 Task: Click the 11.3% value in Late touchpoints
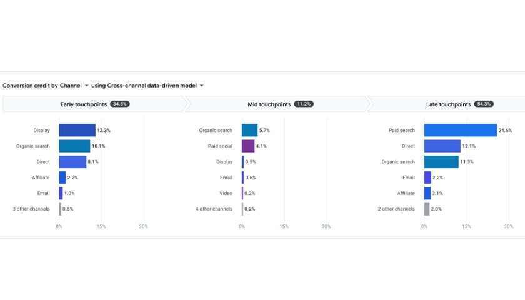tap(467, 162)
